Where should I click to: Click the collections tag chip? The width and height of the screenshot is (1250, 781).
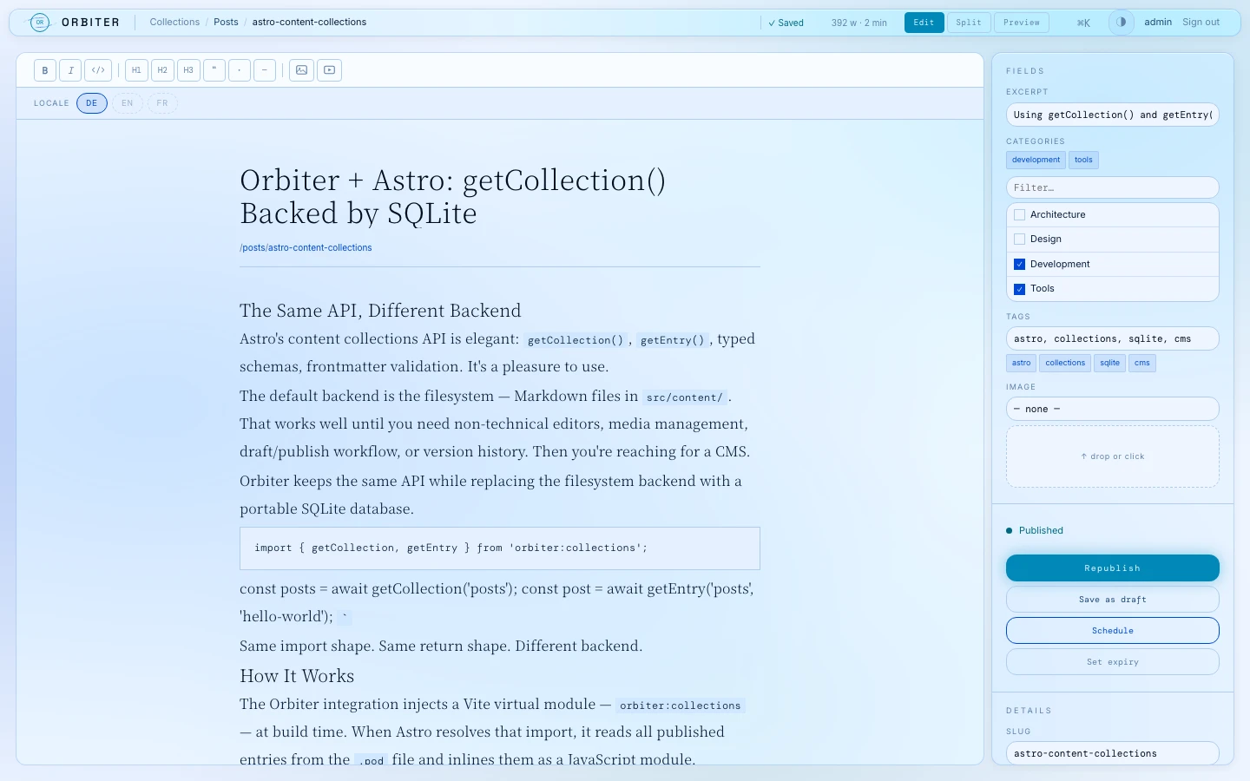tap(1065, 363)
